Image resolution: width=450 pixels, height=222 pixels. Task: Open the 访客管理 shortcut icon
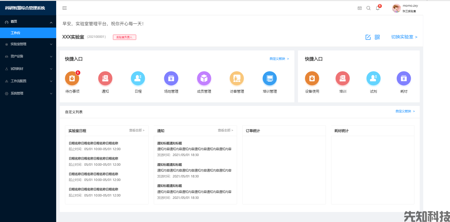coord(237,78)
